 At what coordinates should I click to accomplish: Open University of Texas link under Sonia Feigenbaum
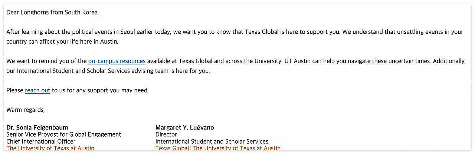(x=50, y=148)
